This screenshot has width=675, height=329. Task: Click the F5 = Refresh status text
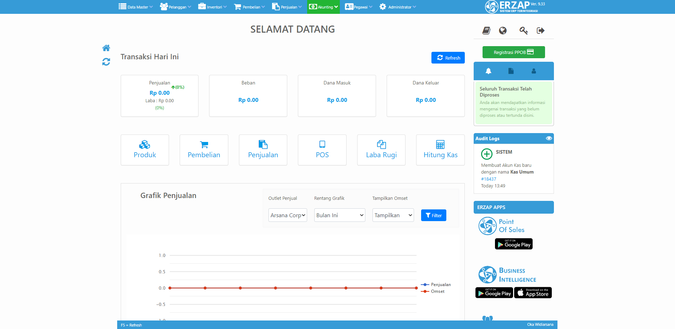click(131, 325)
